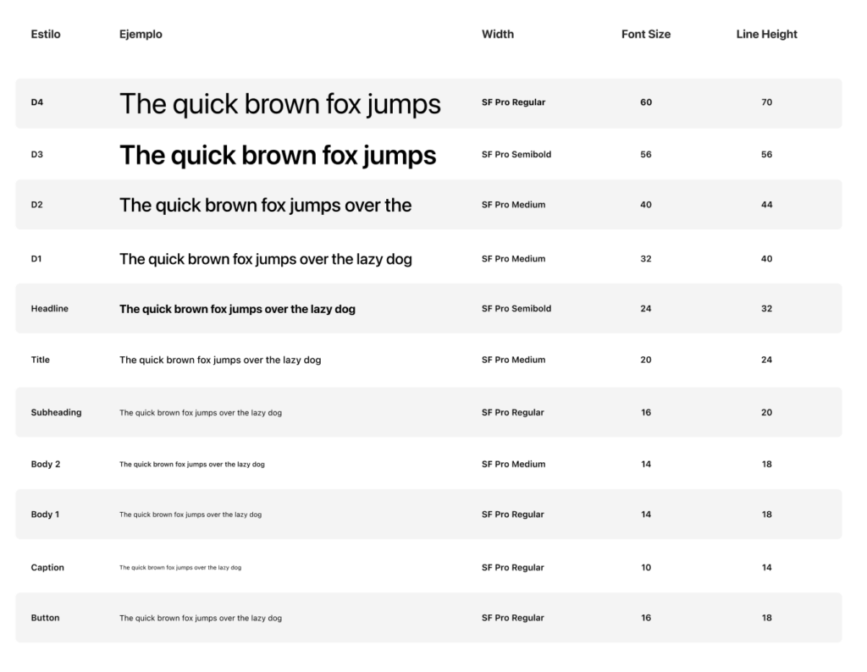This screenshot has height=672, width=867.
Task: Click the Font Size column header
Action: (x=646, y=35)
